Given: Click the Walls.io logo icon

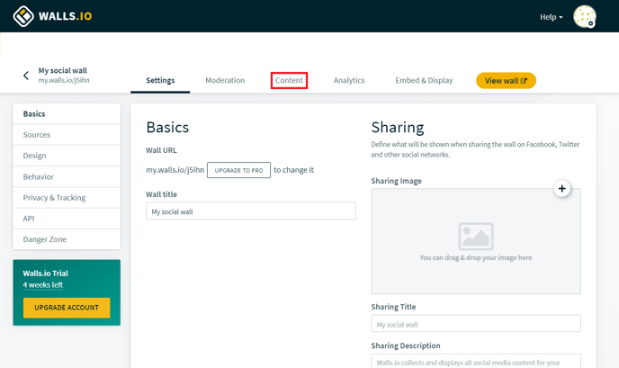Looking at the screenshot, I should click(x=23, y=16).
